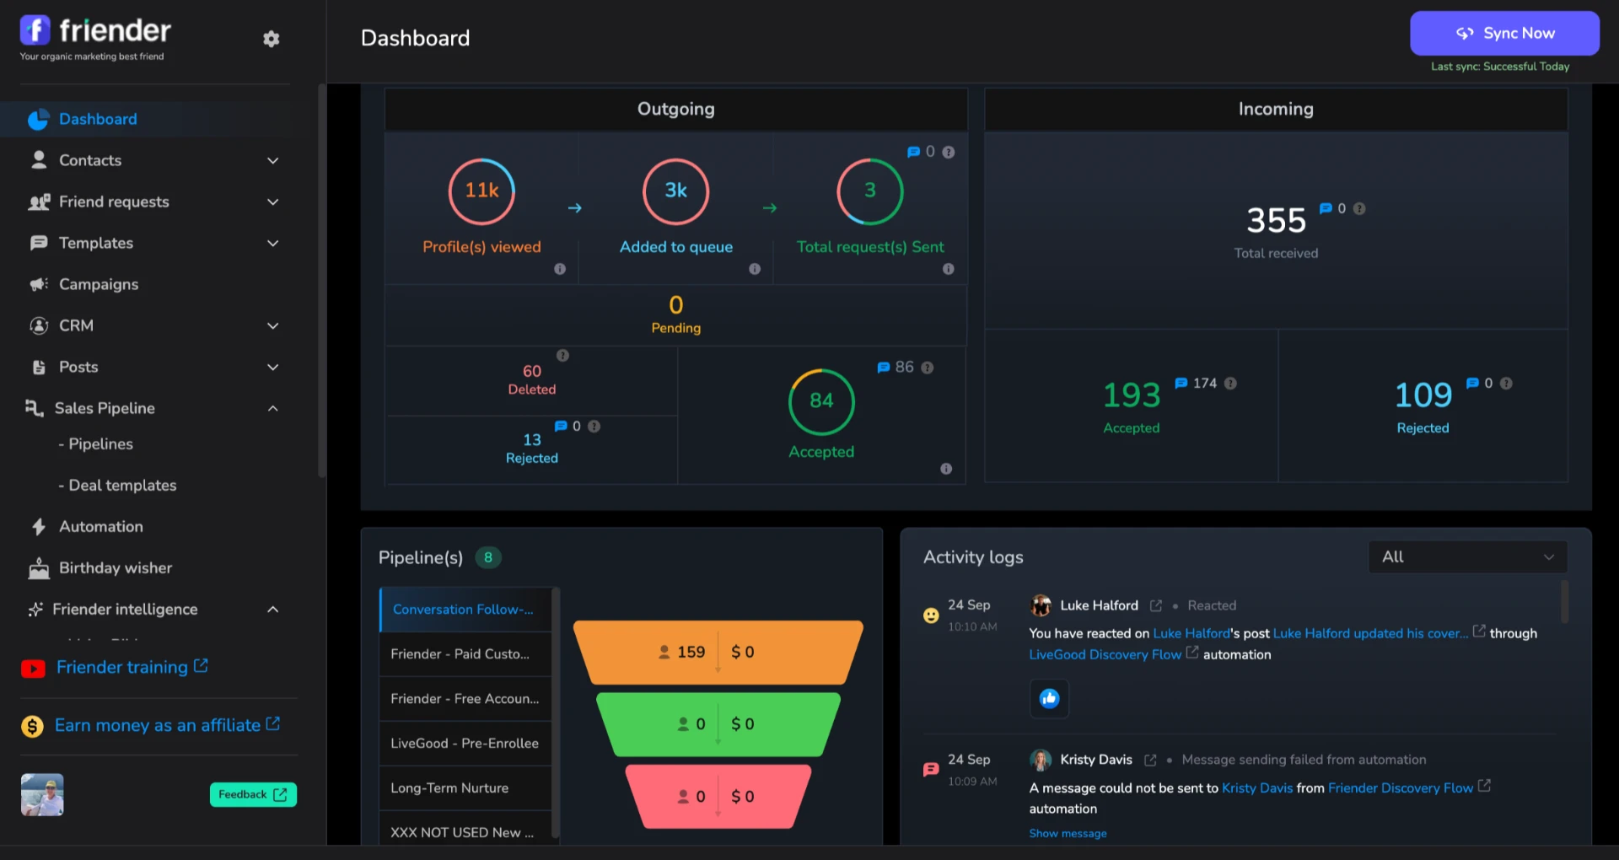Click info icon above Deleted count
This screenshot has width=1619, height=860.
click(x=562, y=356)
